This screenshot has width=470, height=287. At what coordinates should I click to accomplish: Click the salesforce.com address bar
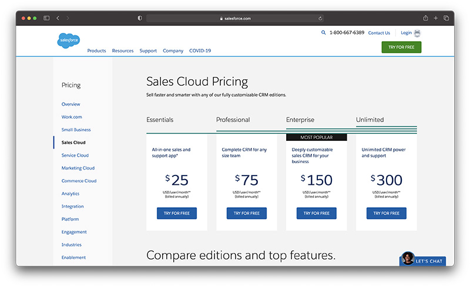coord(235,18)
